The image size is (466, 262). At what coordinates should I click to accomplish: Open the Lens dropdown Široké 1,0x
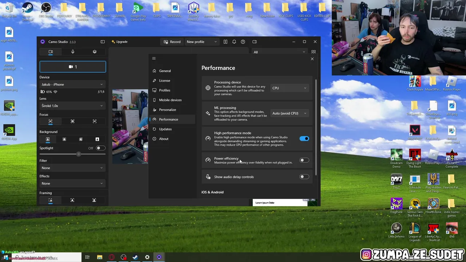tap(72, 106)
